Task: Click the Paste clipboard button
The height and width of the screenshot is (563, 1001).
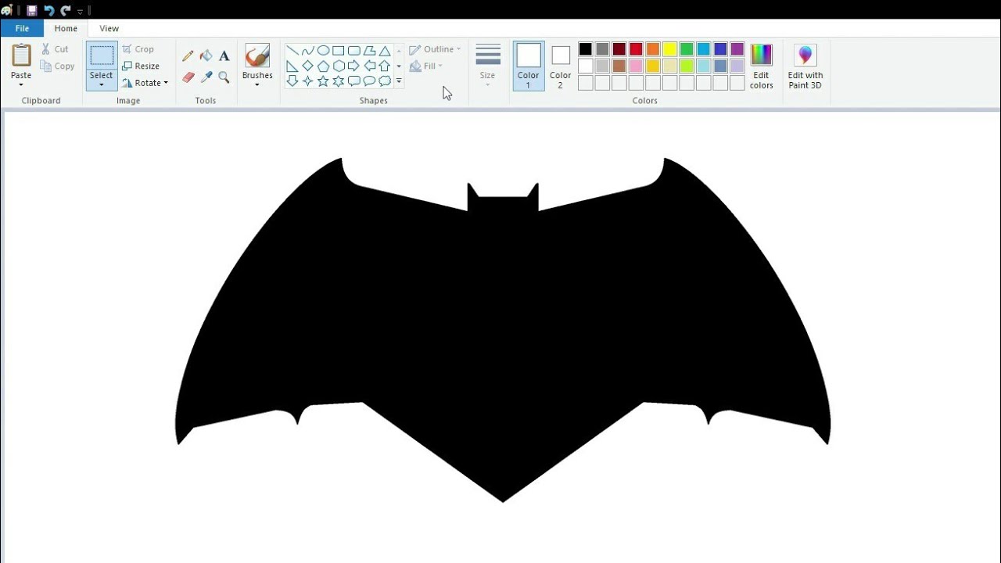Action: pos(21,56)
